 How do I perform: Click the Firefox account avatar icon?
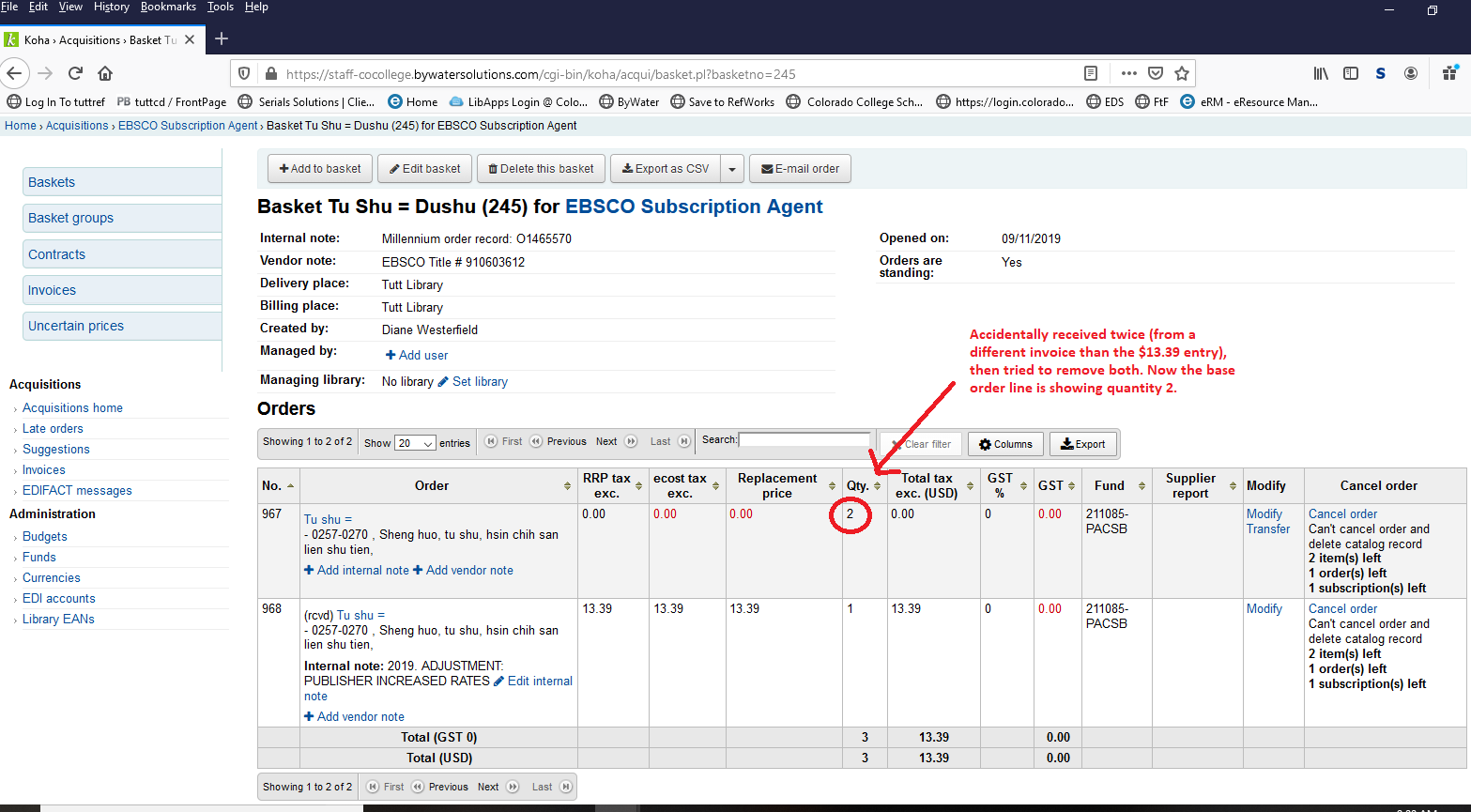pos(1411,73)
